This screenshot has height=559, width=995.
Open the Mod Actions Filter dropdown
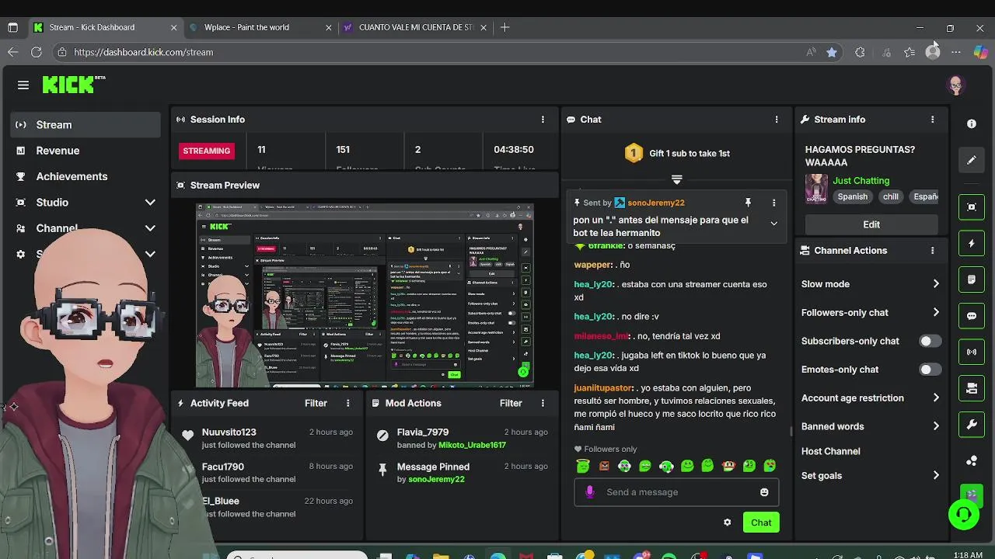click(x=511, y=403)
